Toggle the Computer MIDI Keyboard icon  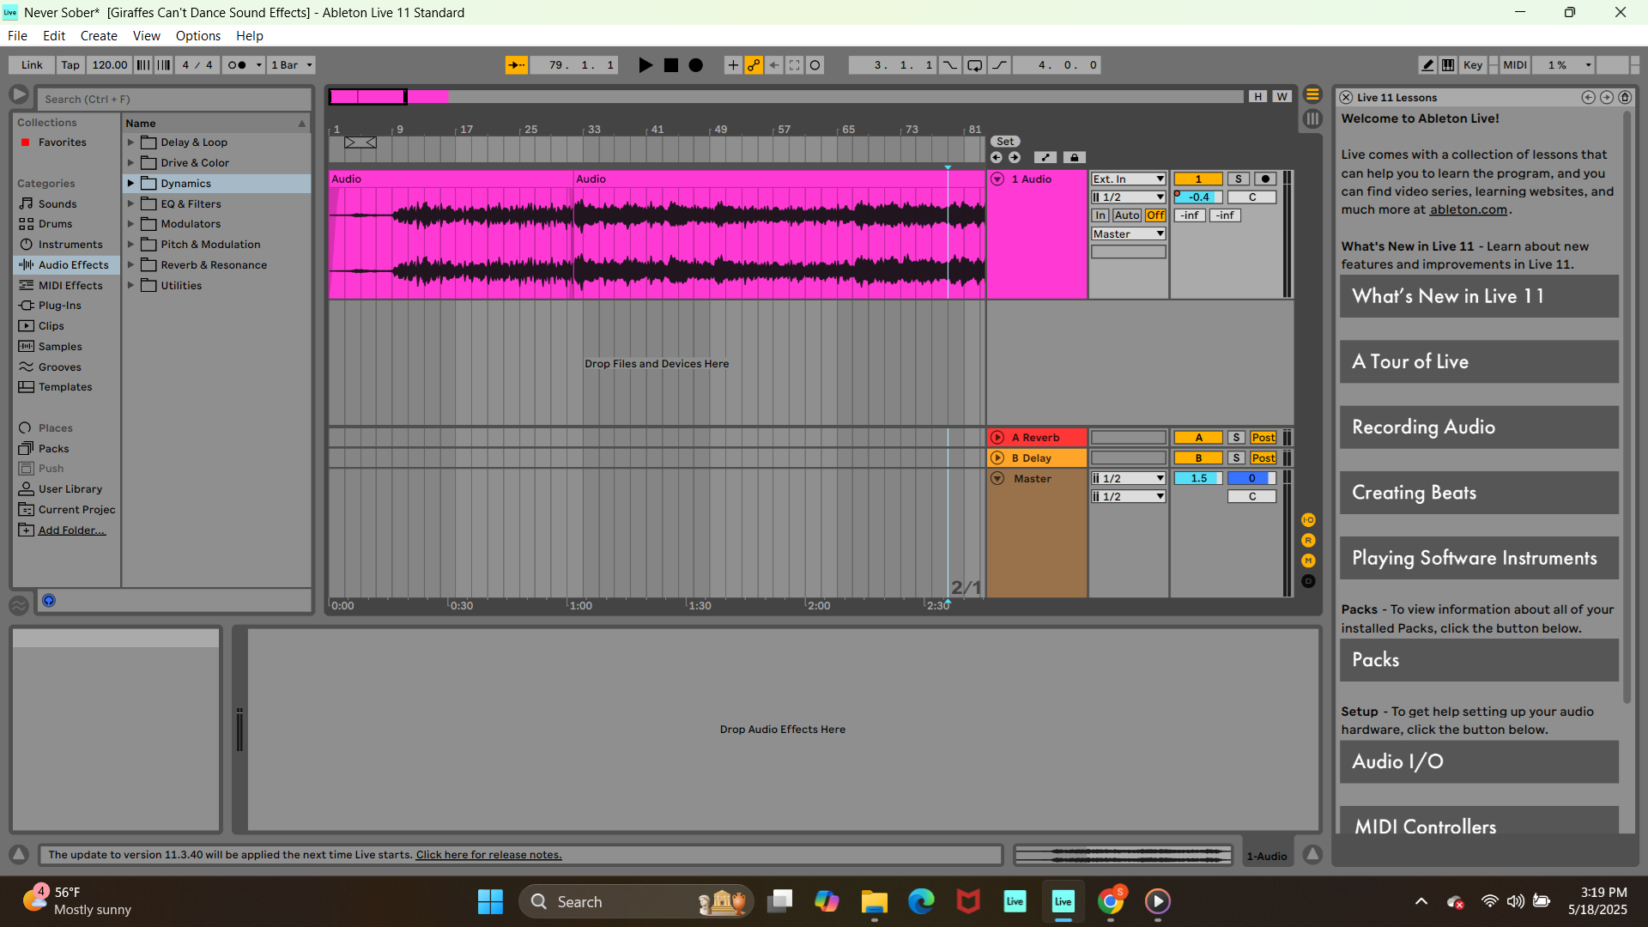pos(1448,65)
